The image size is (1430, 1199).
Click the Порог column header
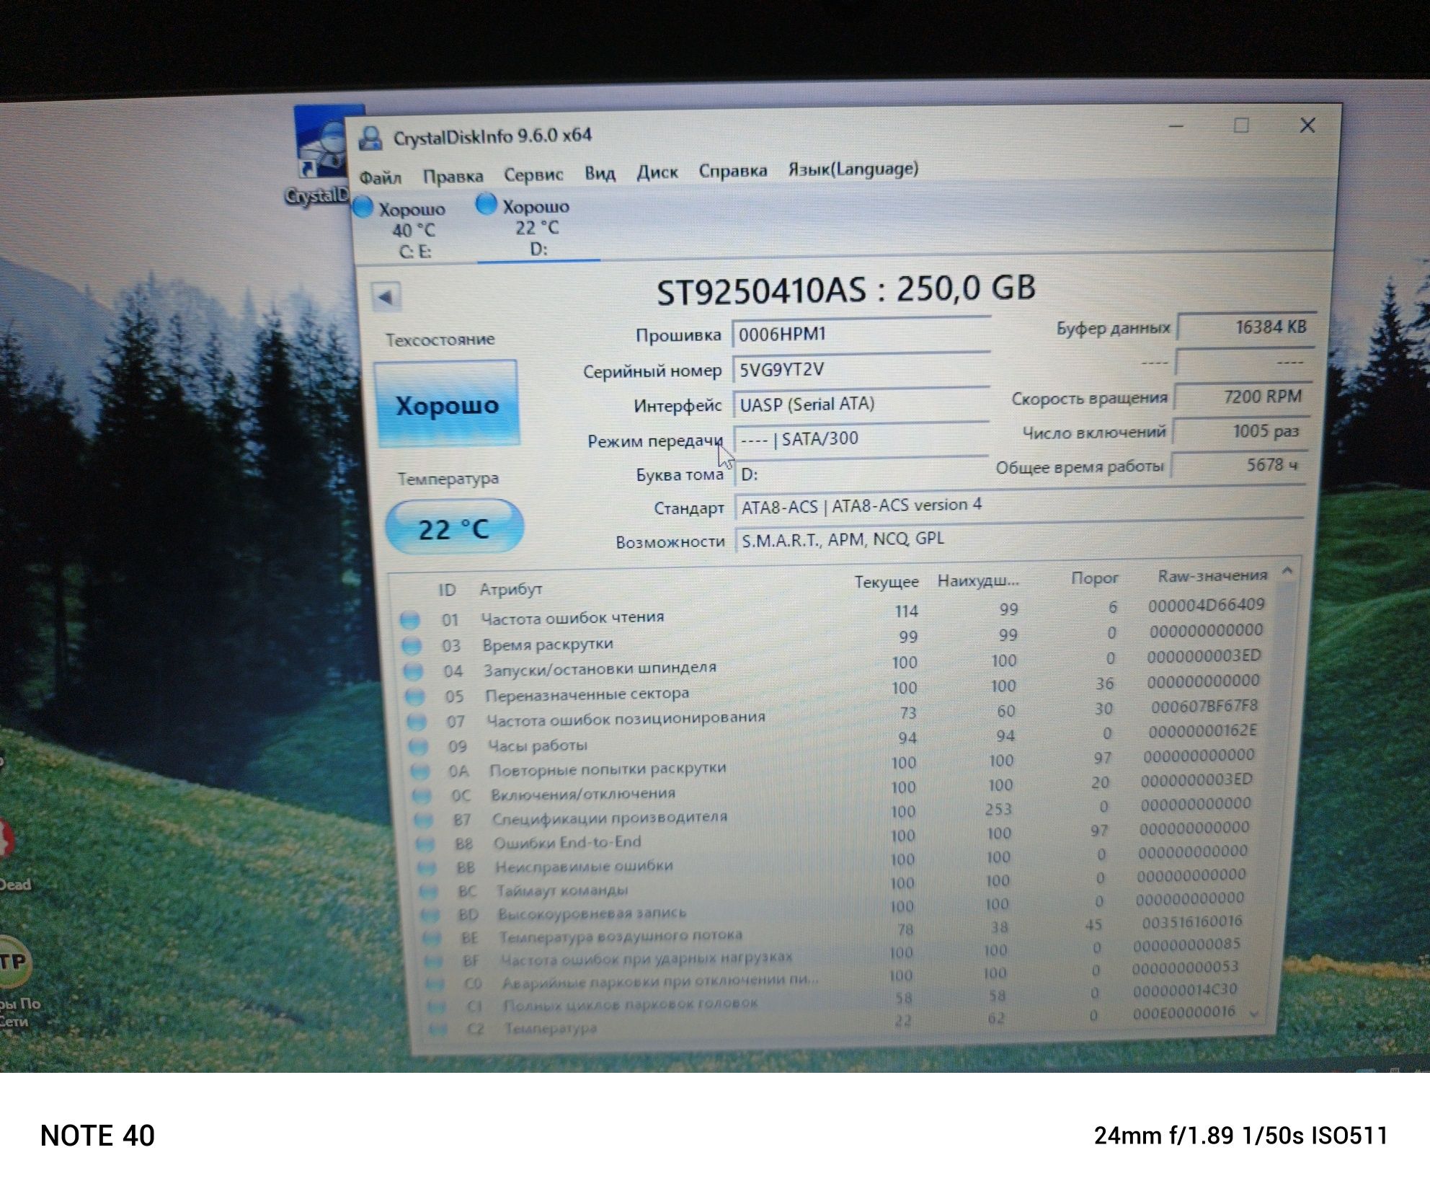[x=1094, y=578]
